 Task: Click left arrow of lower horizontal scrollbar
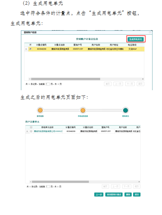point(31,182)
